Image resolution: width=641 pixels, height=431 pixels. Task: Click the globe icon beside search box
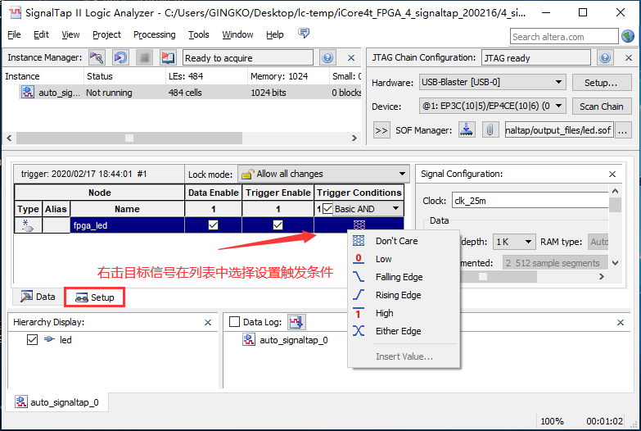pos(627,36)
